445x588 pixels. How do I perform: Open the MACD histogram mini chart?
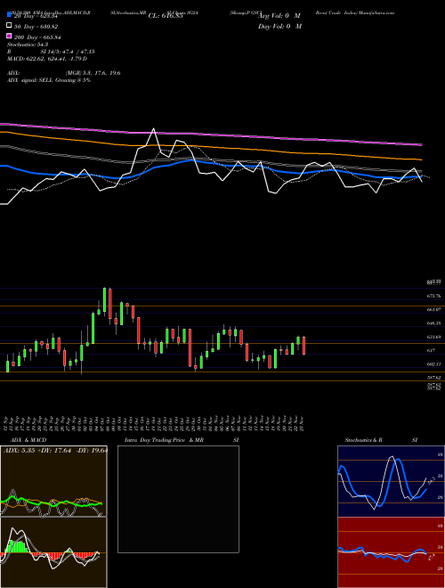tap(53, 552)
